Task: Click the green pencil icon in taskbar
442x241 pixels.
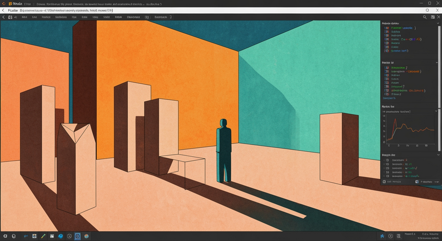Action: click(x=43, y=236)
